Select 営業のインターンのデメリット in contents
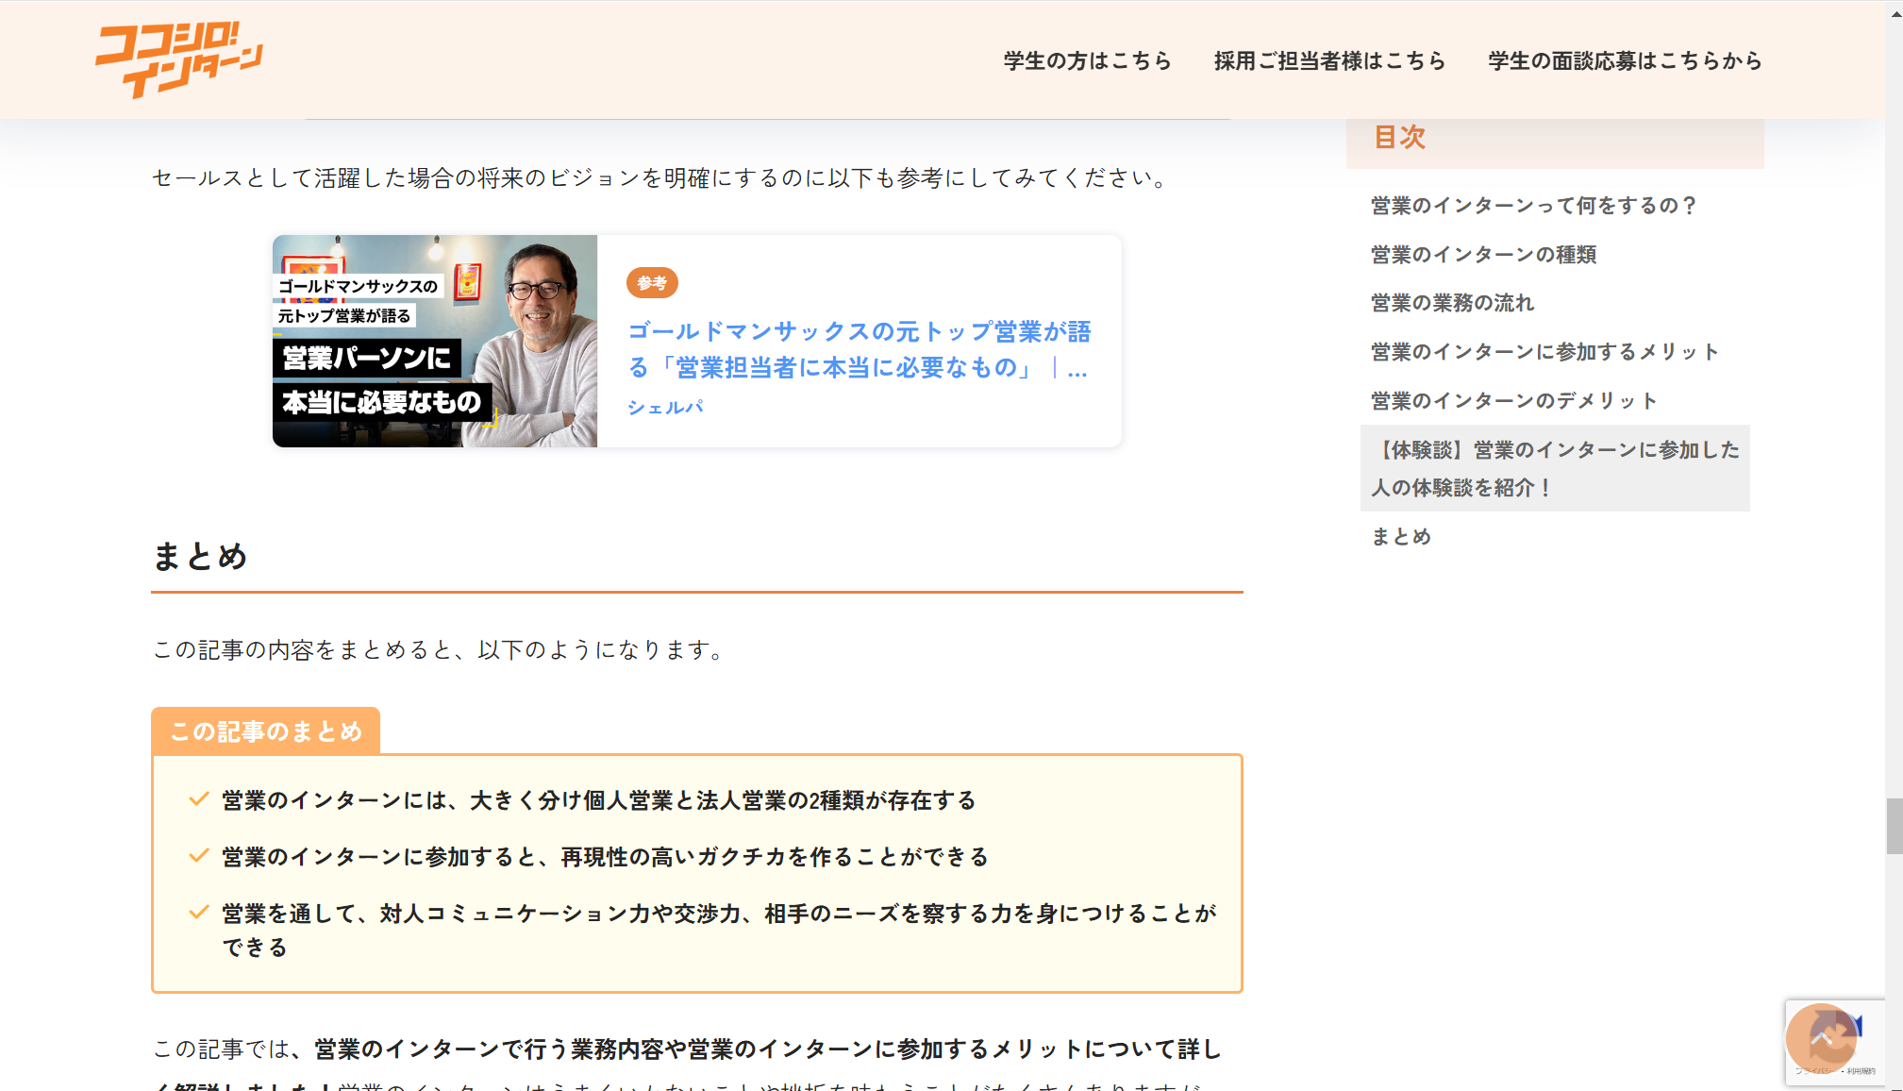Viewport: 1903px width, 1091px height. [1514, 401]
